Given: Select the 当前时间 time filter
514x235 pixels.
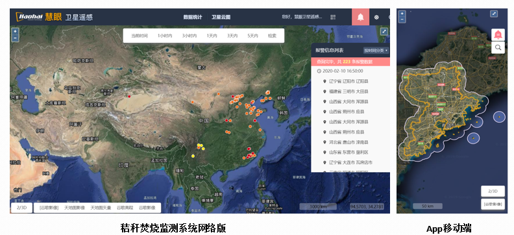Looking at the screenshot, I should (140, 36).
